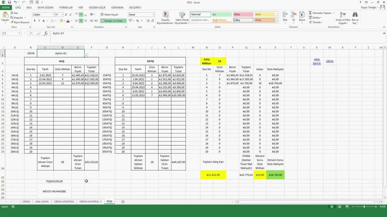The height and width of the screenshot is (217, 387).
Task: Open Tablo Olarak Biçimlendir
Action: [x=182, y=18]
